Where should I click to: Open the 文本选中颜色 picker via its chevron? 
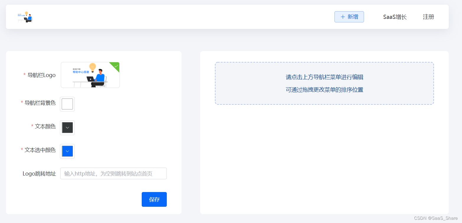click(x=67, y=151)
